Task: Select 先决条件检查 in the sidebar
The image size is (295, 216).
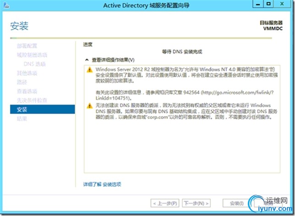Action: coord(32,100)
